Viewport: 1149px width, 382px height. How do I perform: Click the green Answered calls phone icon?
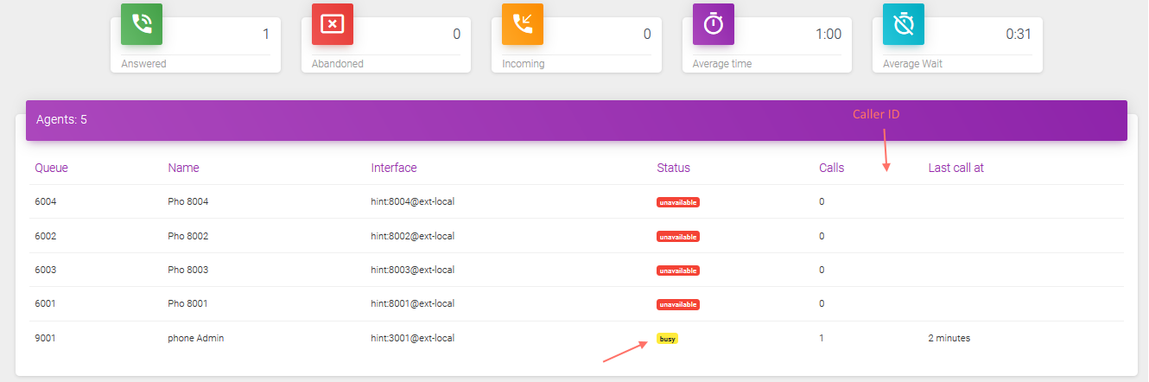142,24
